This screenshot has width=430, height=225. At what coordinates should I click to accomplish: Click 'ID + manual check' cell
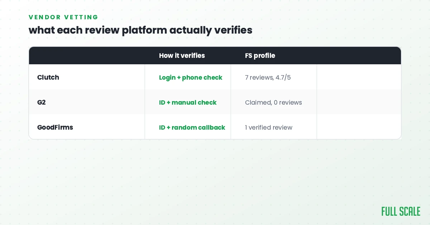(x=188, y=102)
